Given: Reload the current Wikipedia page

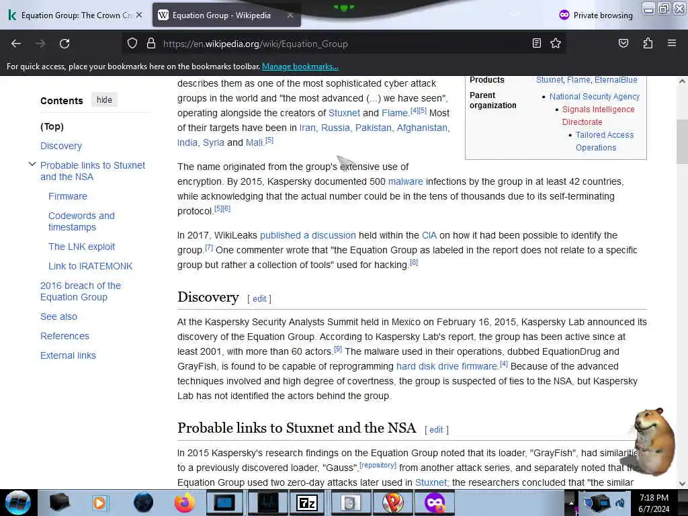Looking at the screenshot, I should click(x=64, y=44).
